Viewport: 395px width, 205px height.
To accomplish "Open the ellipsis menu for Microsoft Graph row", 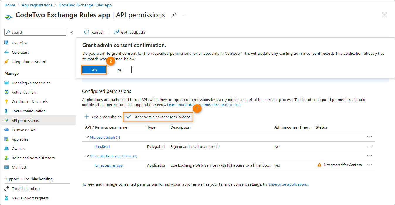I will pyautogui.click(x=370, y=137).
